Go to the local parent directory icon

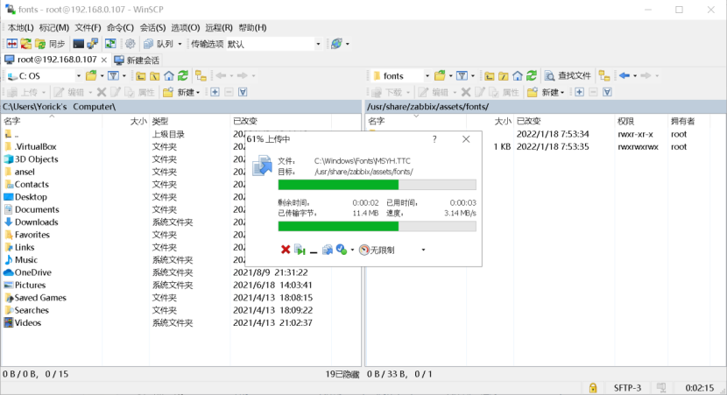point(141,75)
